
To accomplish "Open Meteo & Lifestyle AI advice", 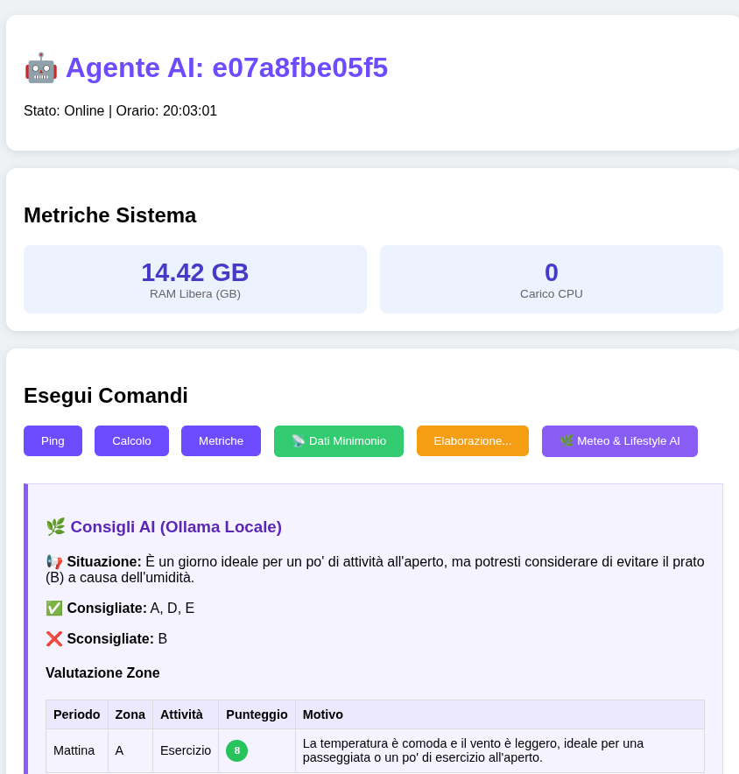I will point(620,440).
